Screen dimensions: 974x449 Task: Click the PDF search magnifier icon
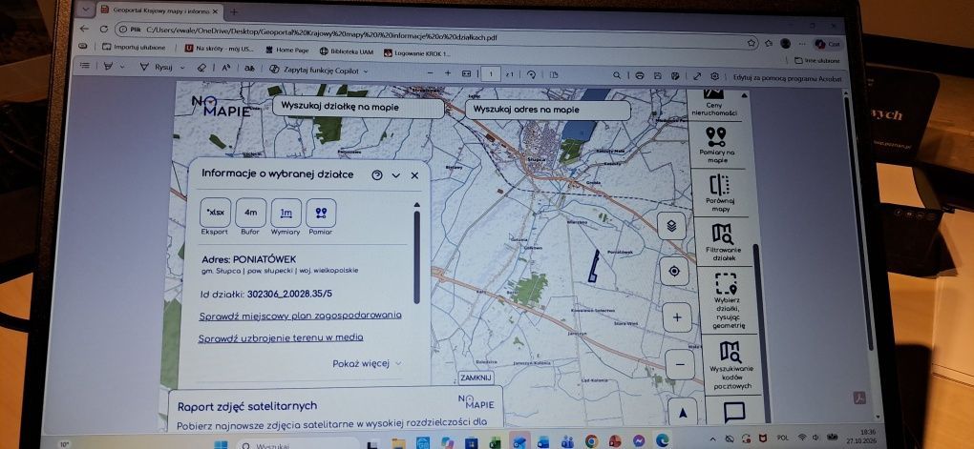coord(616,75)
